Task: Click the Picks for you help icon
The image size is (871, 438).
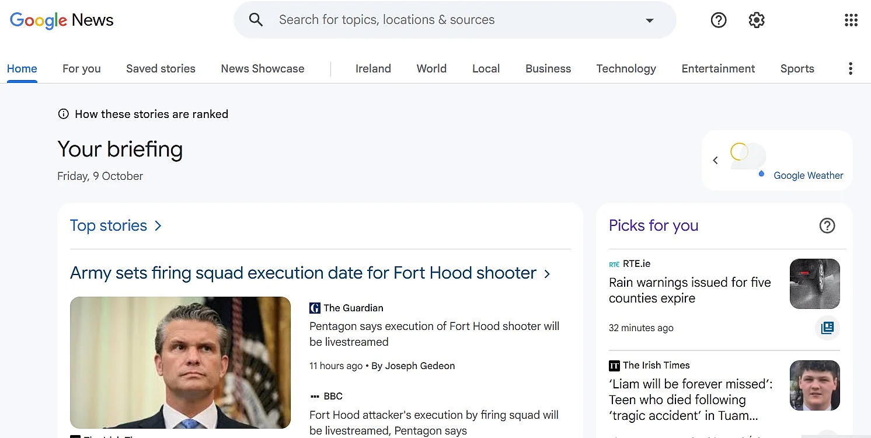Action: 827,225
